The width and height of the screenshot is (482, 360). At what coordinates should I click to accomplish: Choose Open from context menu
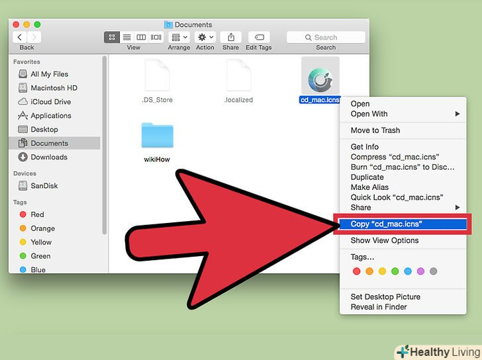pyautogui.click(x=403, y=104)
